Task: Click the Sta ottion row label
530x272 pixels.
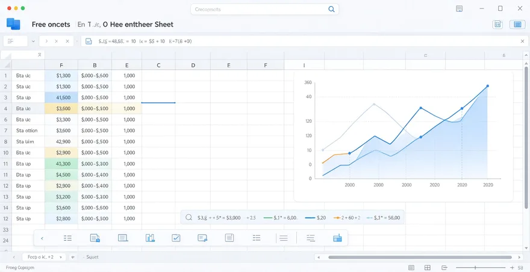Action: (26, 131)
